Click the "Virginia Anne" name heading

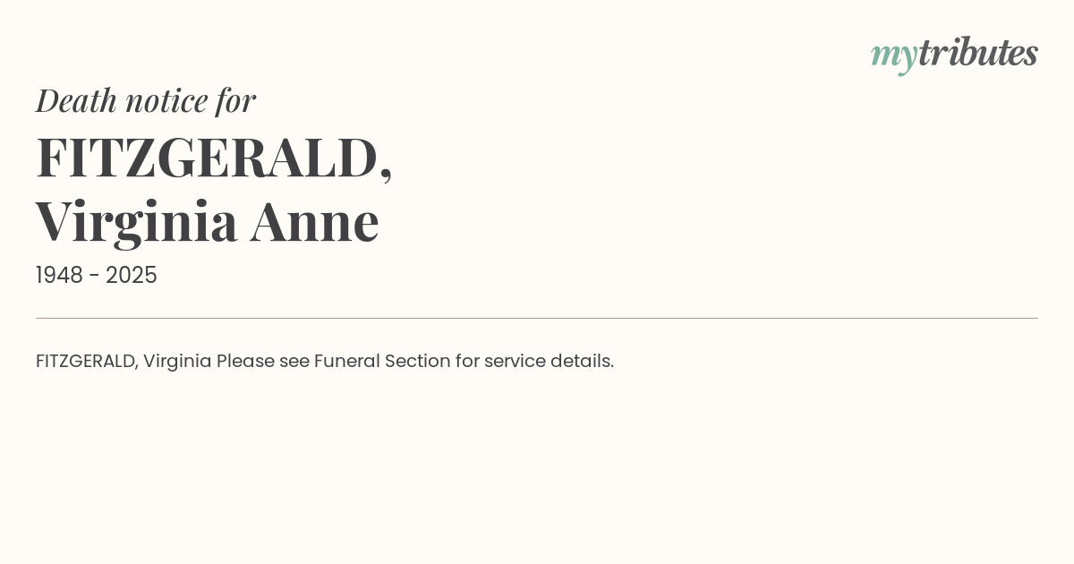coord(208,222)
